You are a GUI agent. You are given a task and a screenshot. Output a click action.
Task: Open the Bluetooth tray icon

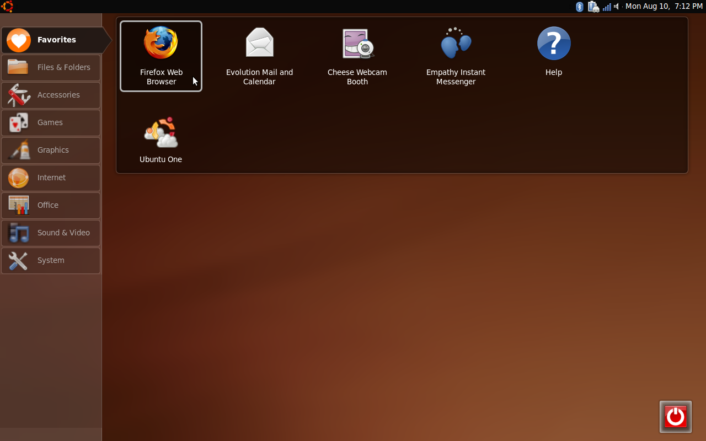tap(580, 7)
